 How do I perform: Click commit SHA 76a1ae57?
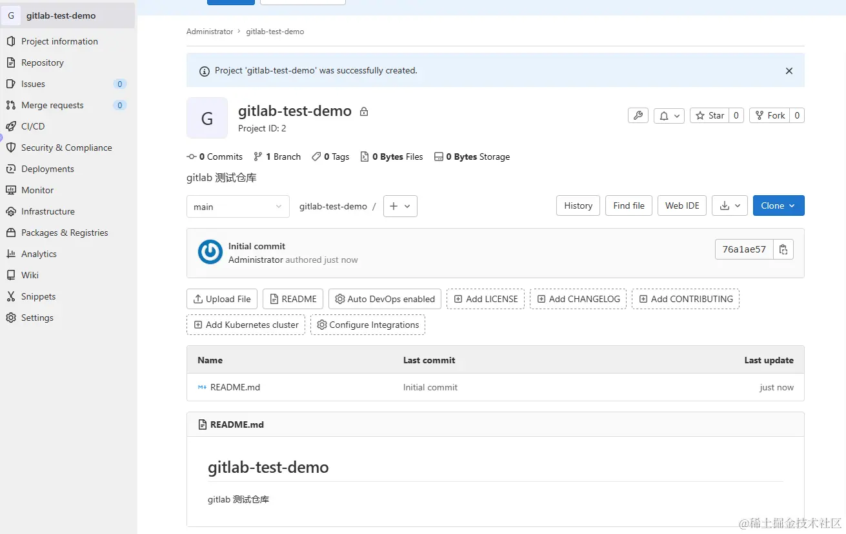click(744, 249)
